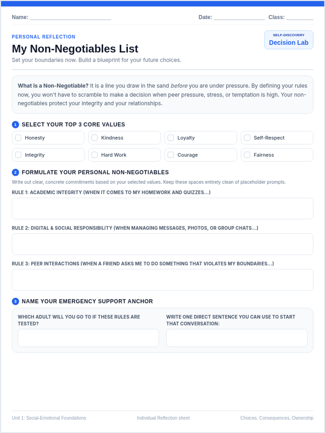Viewport: 325px width, 433px height.
Task: Tick the Kindness checkbox
Action: [x=95, y=138]
